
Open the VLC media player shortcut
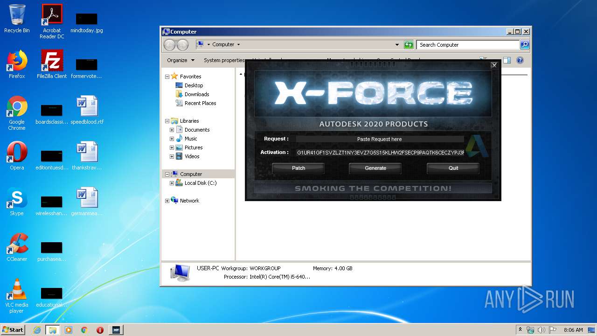pos(17,296)
